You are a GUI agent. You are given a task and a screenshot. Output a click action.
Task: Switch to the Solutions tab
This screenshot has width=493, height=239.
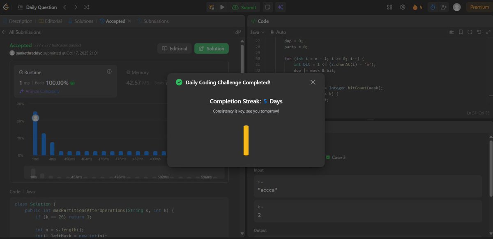tap(81, 21)
